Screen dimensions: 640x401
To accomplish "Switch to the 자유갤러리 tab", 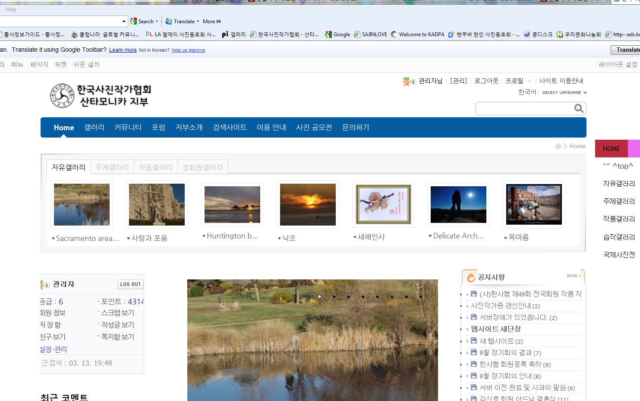I will click(x=69, y=167).
